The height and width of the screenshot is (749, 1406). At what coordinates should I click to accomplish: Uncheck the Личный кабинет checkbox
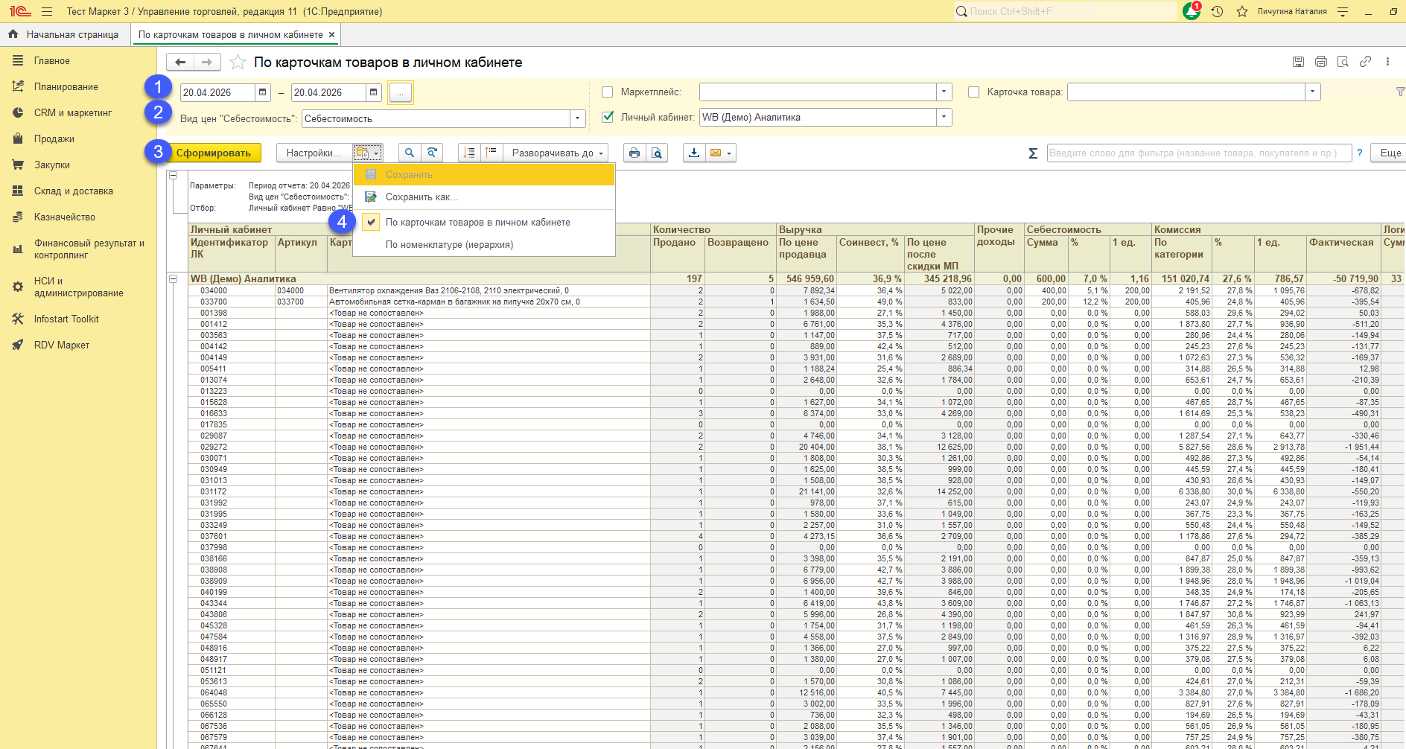[608, 117]
